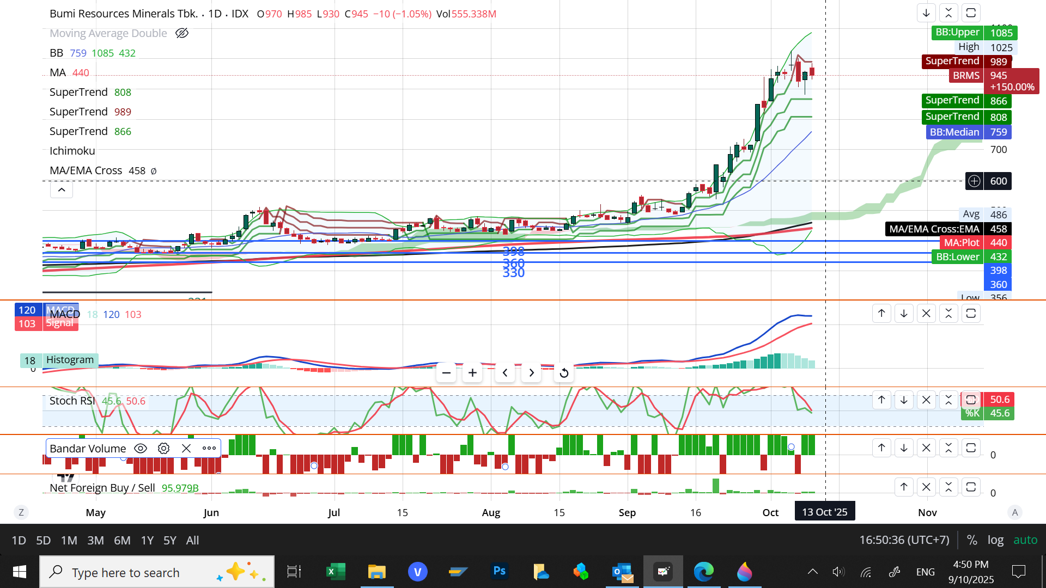Screen dimensions: 1046x588
Task: Toggle Bandar Volume visibility eye
Action: (141, 448)
